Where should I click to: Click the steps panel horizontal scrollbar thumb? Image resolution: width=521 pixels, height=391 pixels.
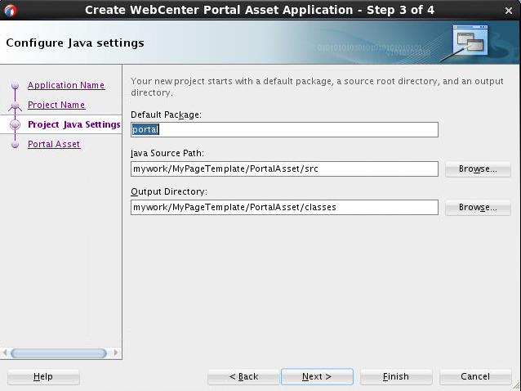pos(59,353)
